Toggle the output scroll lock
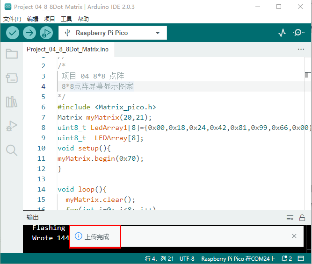Screen dimensions: 312x264 pos(302,218)
